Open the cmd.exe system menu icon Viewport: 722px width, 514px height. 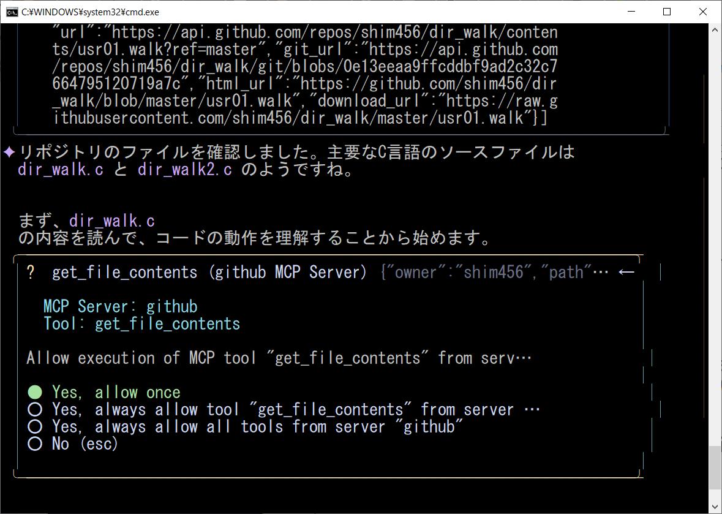tap(11, 12)
